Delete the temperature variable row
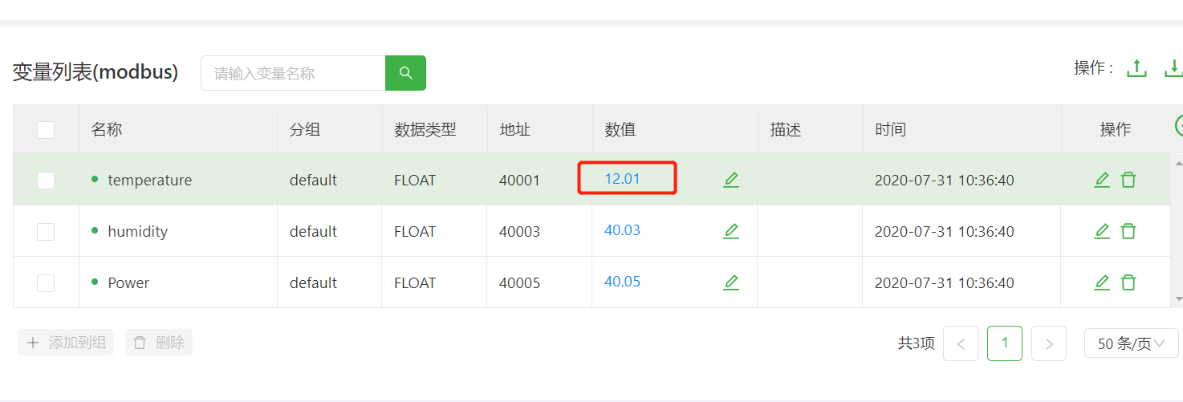 tap(1128, 180)
